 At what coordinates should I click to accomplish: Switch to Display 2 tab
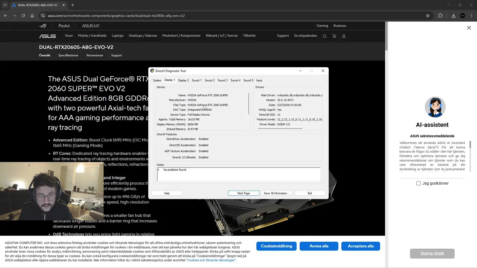pos(183,80)
